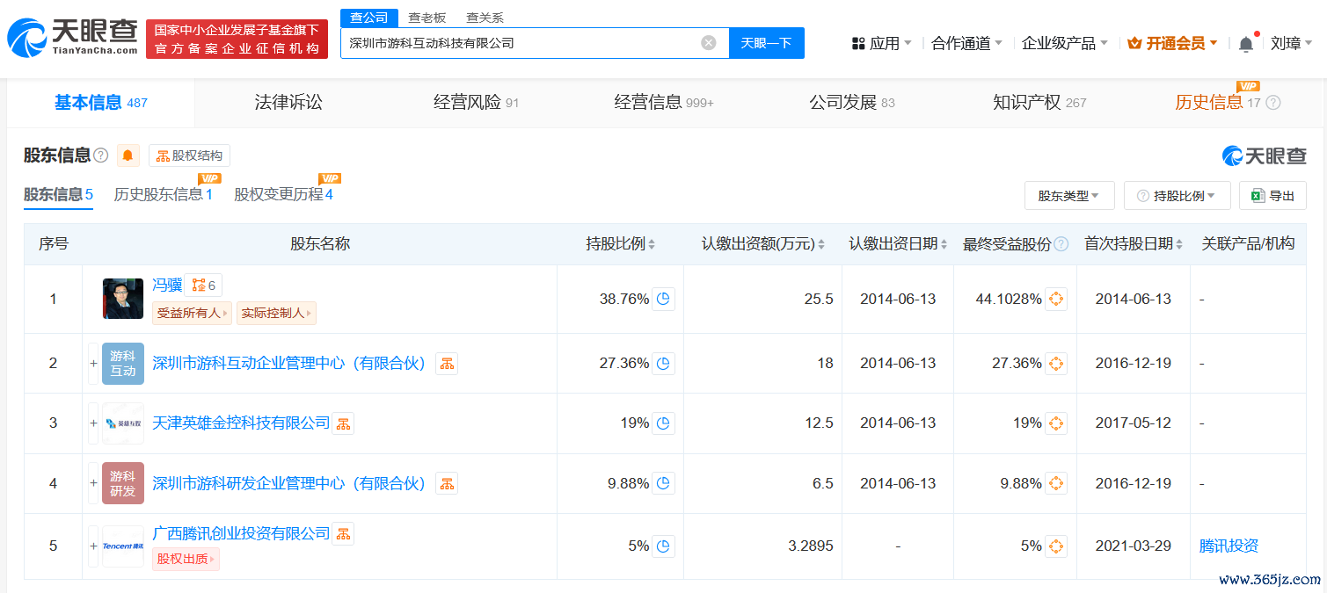Image resolution: width=1327 pixels, height=593 pixels.
Task: Clear the search box with X icon
Action: (x=708, y=43)
